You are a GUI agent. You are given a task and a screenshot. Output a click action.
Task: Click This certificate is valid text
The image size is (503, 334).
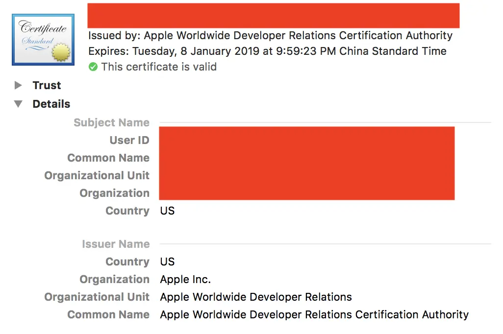coord(159,67)
